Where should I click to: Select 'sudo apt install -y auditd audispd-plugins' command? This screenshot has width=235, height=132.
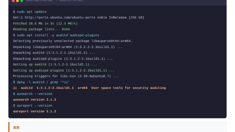pos(56,35)
